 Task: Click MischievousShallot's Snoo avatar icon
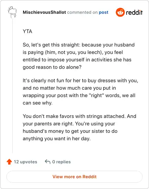click(12, 12)
